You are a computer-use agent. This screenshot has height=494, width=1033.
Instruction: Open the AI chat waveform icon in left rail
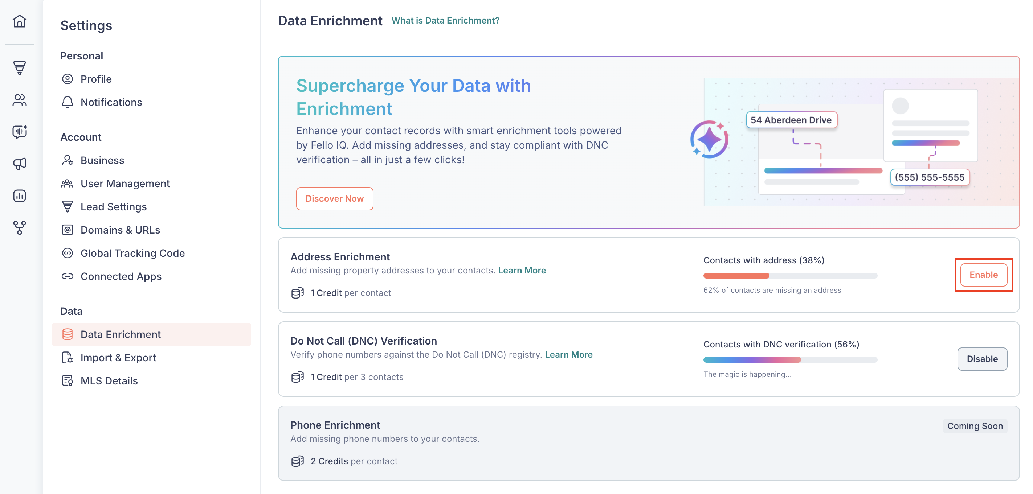pos(19,131)
